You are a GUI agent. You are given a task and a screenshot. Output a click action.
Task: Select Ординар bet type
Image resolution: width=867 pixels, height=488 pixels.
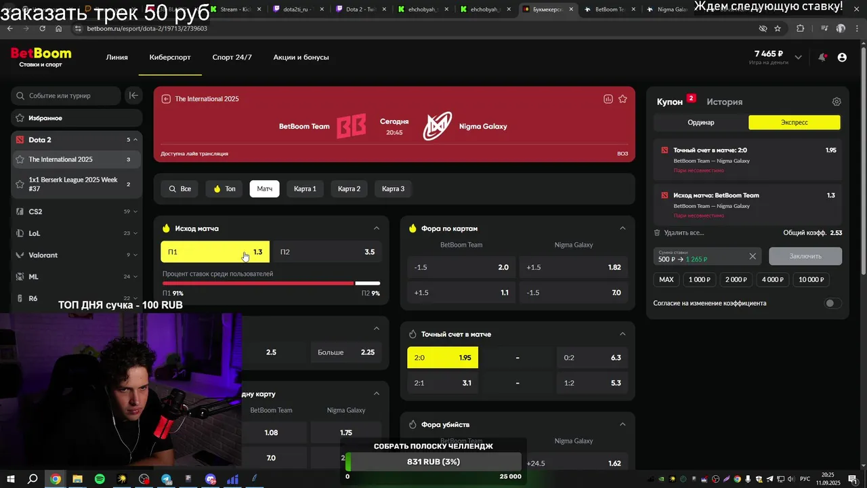point(701,123)
